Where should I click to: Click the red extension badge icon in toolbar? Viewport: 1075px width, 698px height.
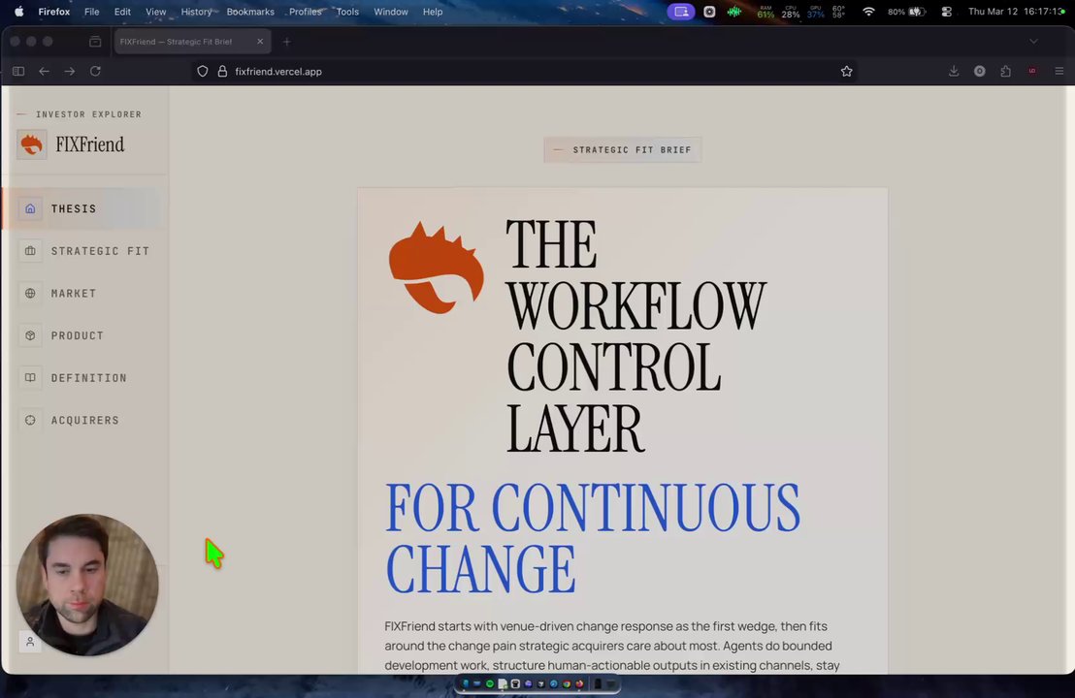click(1031, 71)
